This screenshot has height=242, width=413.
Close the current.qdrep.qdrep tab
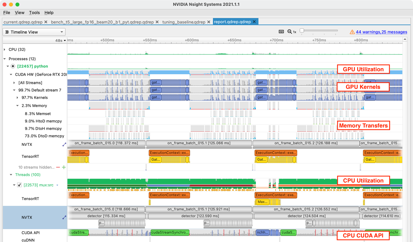tap(45, 22)
